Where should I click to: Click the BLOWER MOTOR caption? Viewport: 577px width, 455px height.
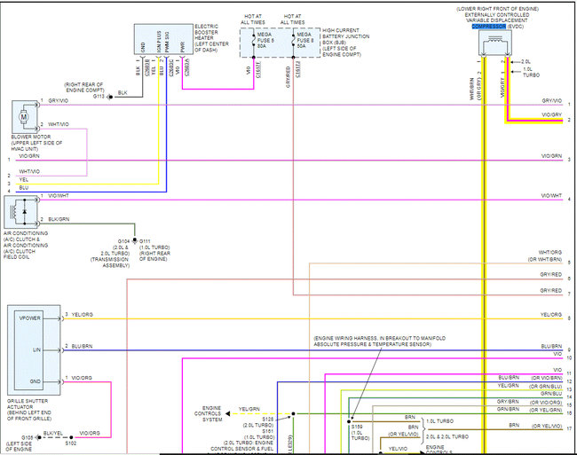pyautogui.click(x=36, y=143)
